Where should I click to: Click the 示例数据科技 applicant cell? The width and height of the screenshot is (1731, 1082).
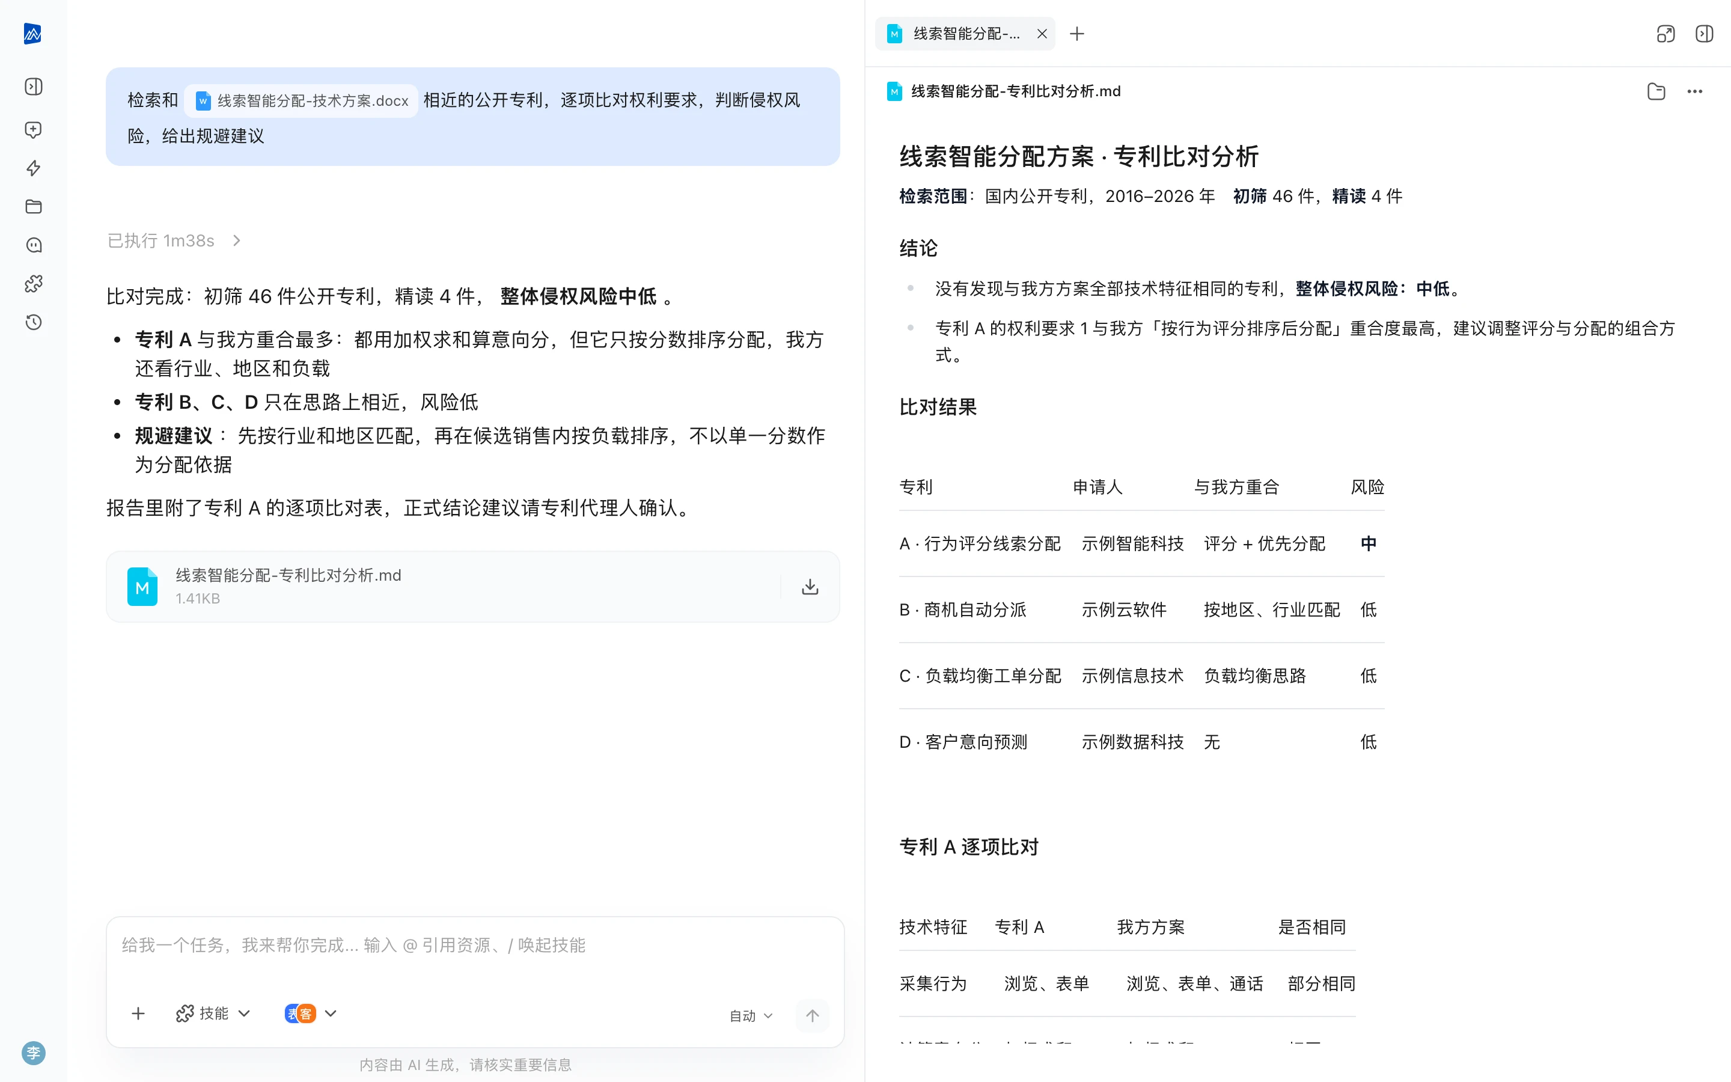[1132, 742]
